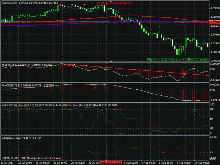Click the 26 Jul 16:00 time axis label
Screen dimensions: 220x165
click(60, 163)
